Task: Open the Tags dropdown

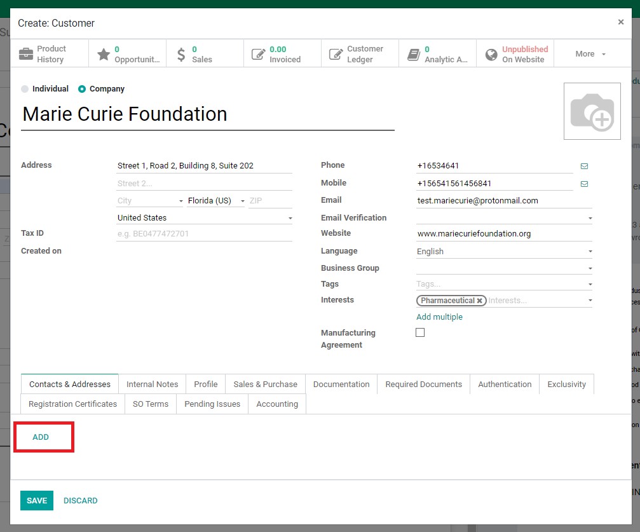Action: click(590, 284)
